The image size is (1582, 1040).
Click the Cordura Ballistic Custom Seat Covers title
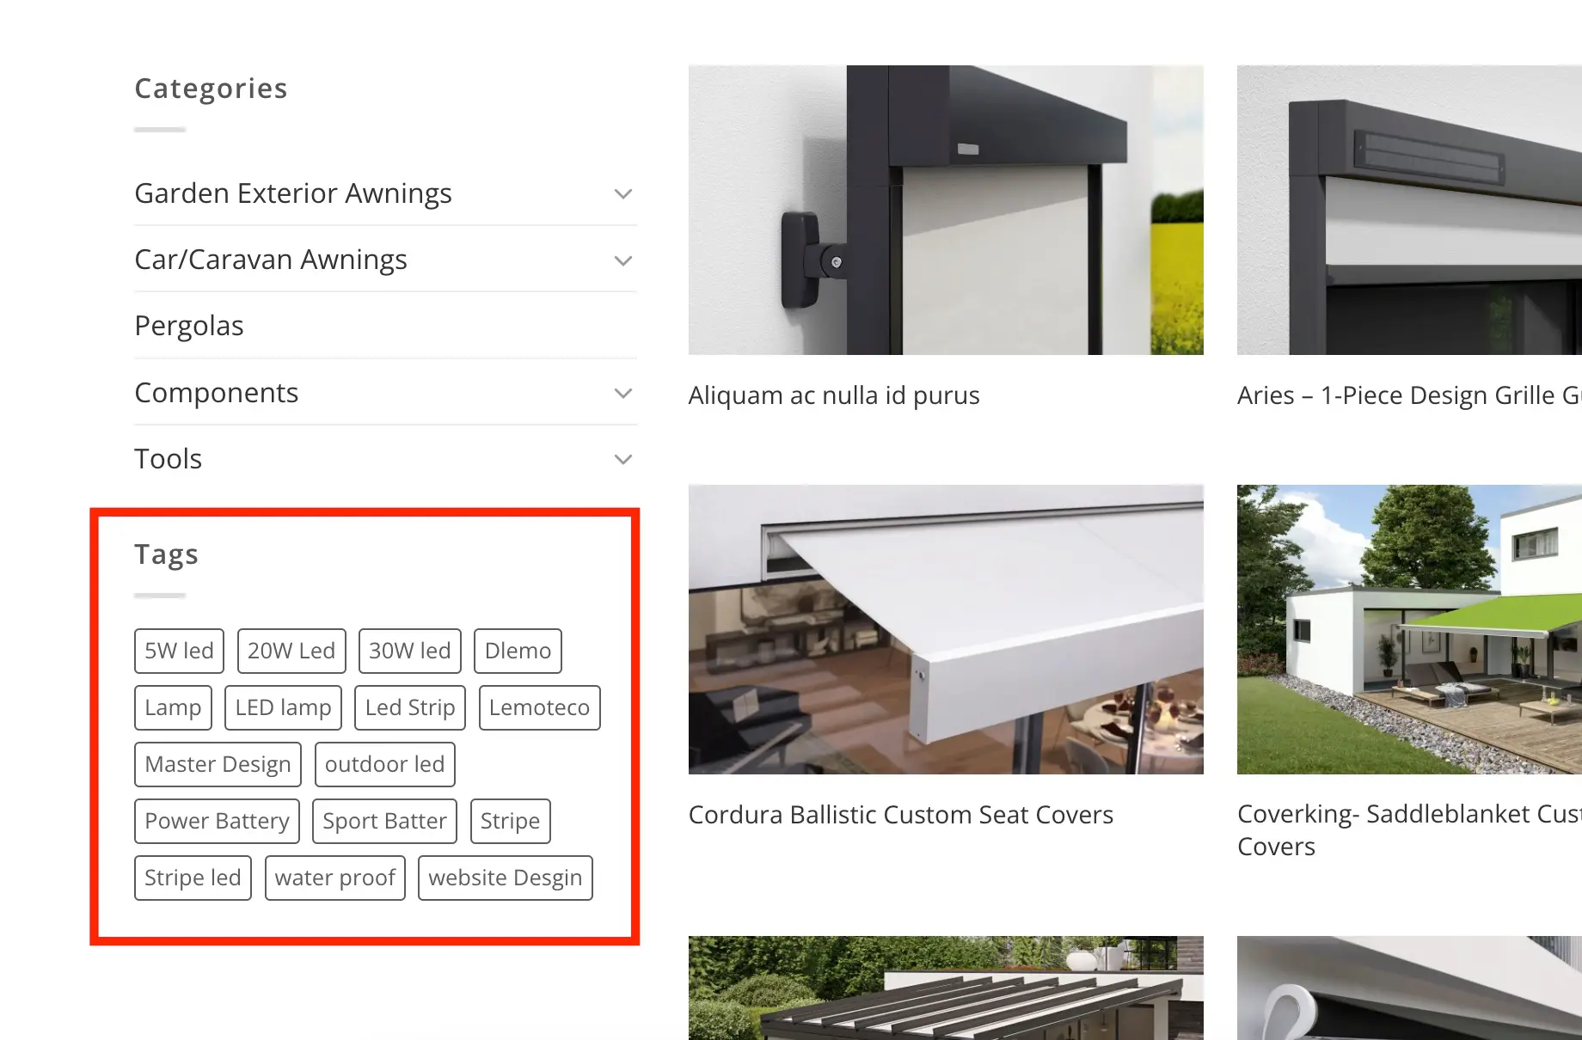pos(900,815)
